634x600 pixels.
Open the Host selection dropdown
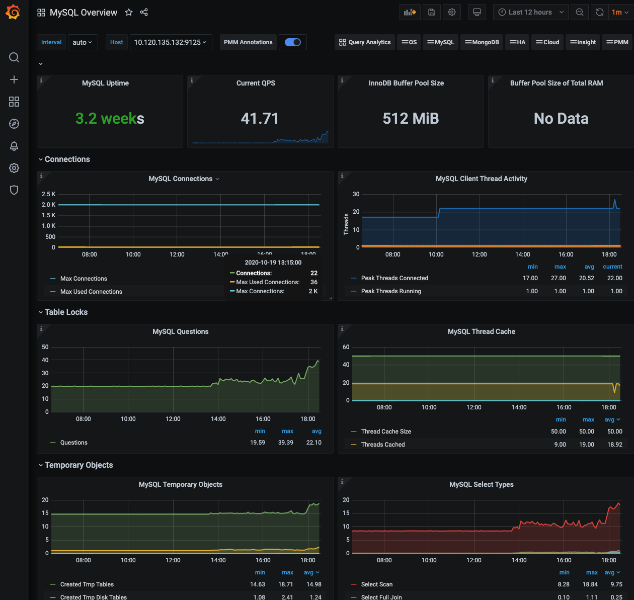[x=170, y=42]
